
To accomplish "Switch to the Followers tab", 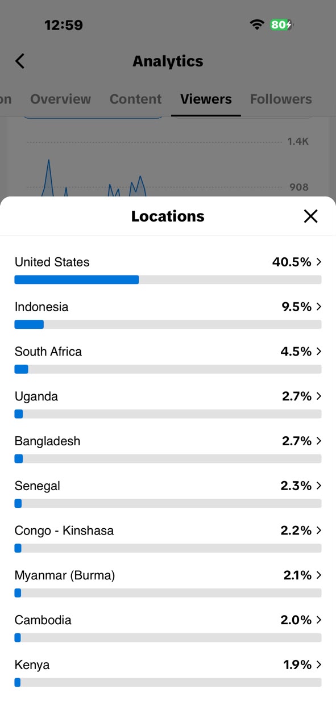I will click(281, 99).
